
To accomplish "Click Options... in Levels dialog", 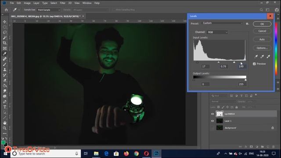I will click(262, 48).
